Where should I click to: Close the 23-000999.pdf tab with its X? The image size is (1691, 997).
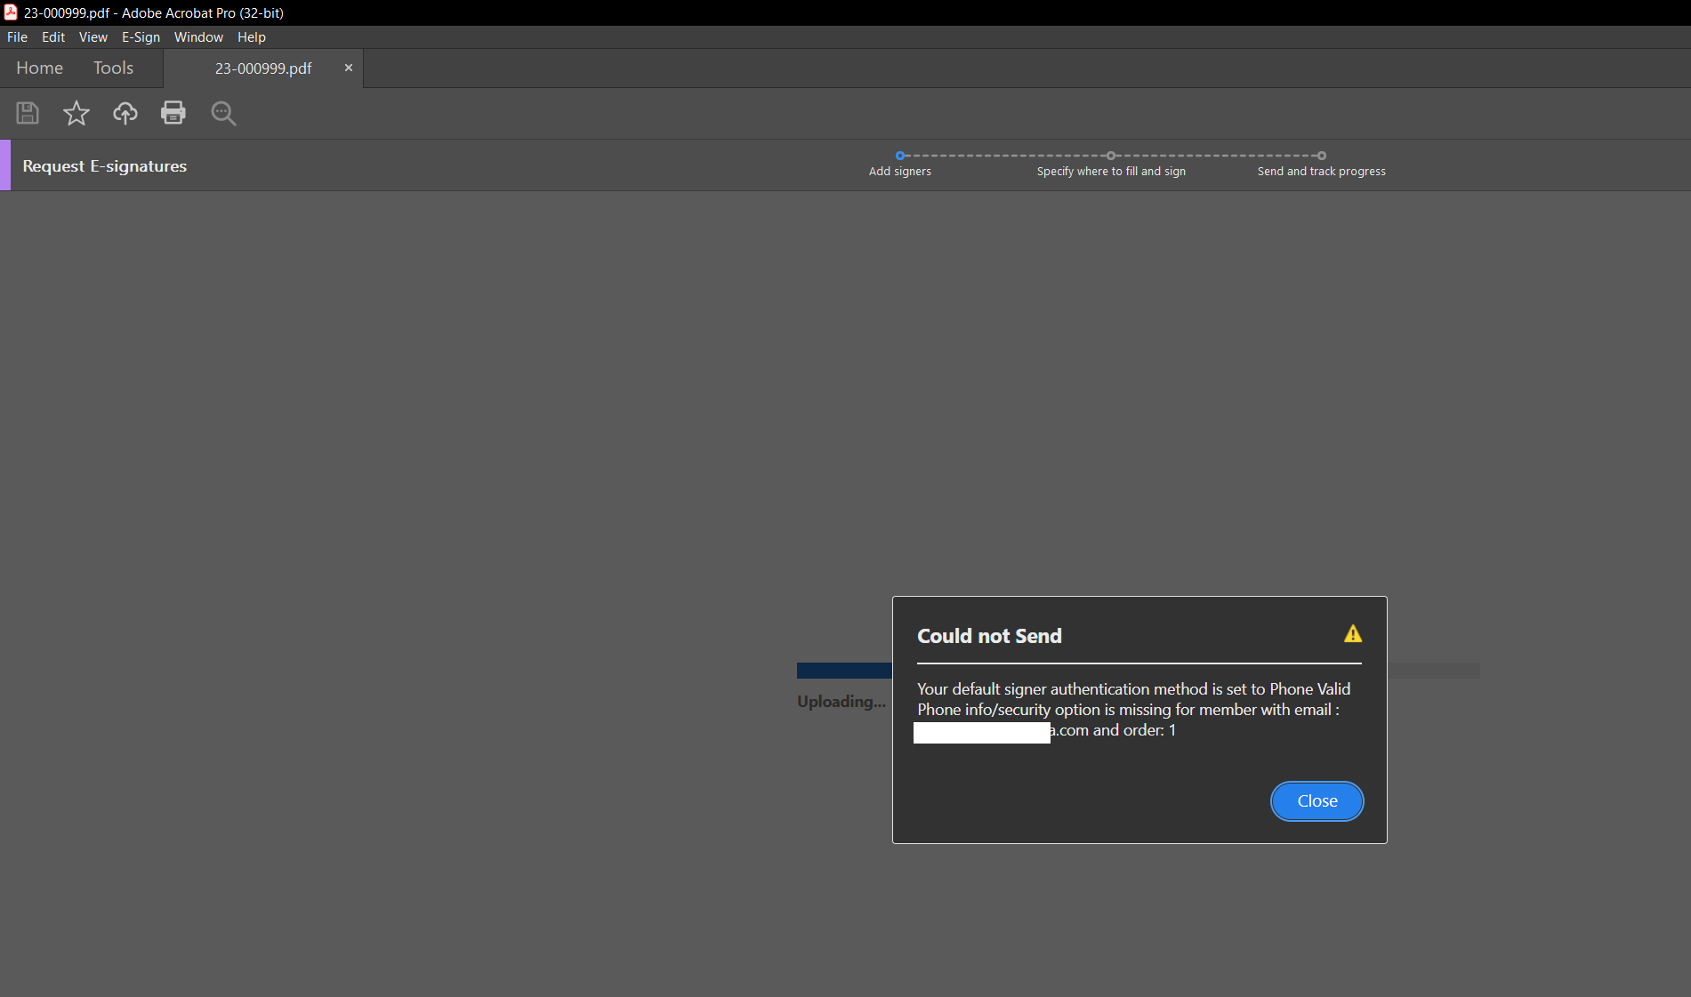[x=348, y=68]
